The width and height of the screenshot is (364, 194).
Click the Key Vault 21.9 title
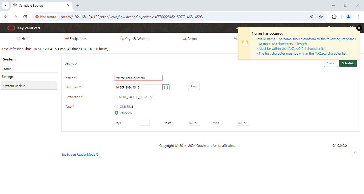(x=29, y=28)
